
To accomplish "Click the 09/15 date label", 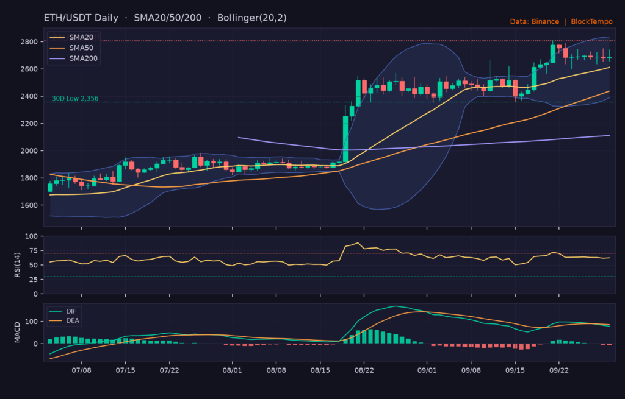I will coord(515,370).
